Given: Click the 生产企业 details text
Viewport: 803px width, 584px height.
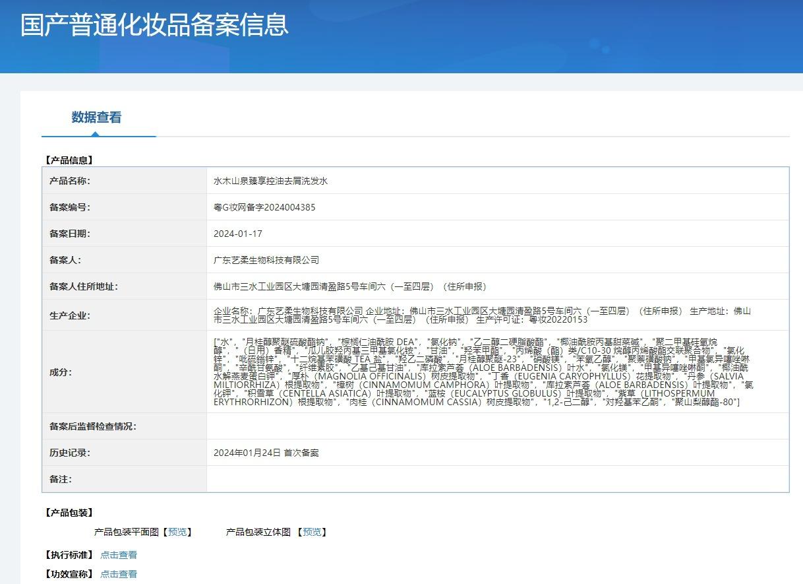Looking at the screenshot, I should tap(481, 315).
